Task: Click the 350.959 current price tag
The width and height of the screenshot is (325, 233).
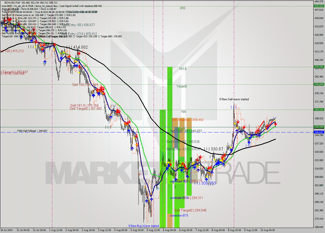Action: pyautogui.click(x=319, y=127)
